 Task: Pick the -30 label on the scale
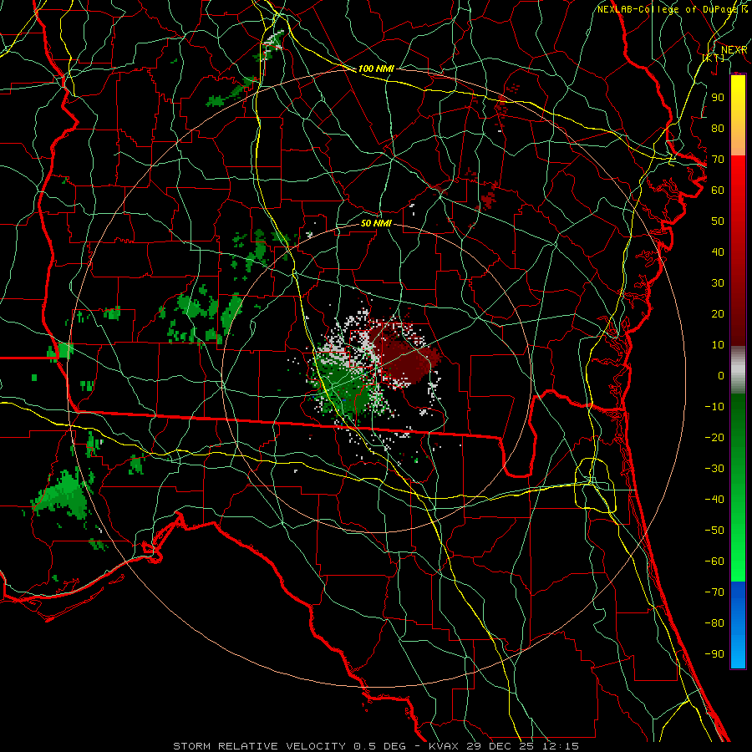click(714, 469)
